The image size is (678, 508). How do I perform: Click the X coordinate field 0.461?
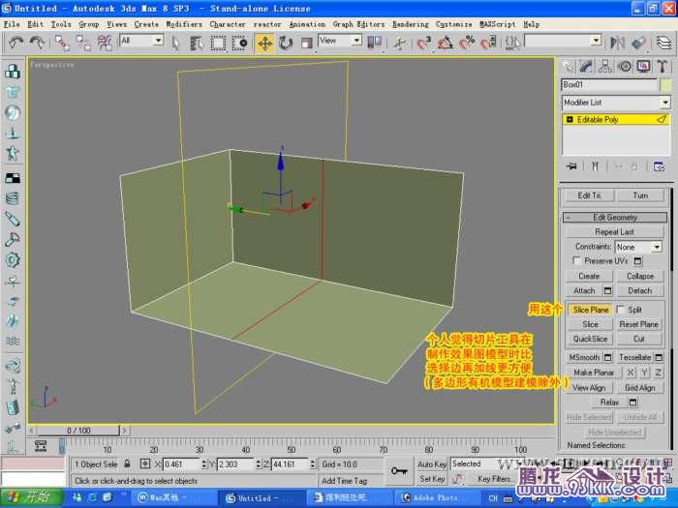(182, 464)
